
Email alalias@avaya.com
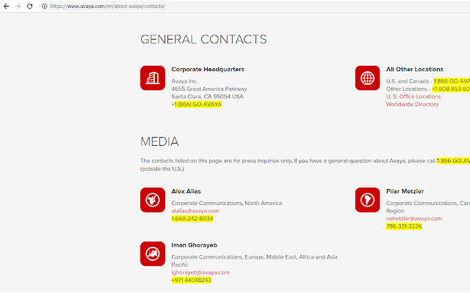click(195, 211)
